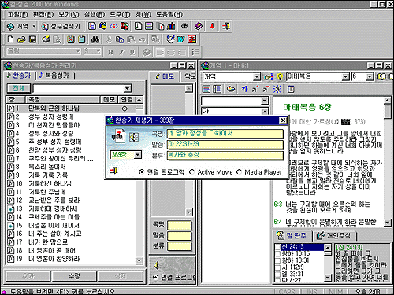Click the purple book icon in main toolbar
The width and height of the screenshot is (394, 295).
point(199,26)
